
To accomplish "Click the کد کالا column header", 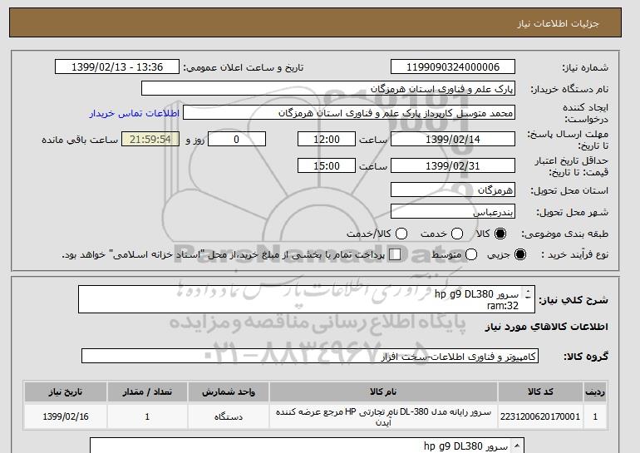I will [x=540, y=391].
